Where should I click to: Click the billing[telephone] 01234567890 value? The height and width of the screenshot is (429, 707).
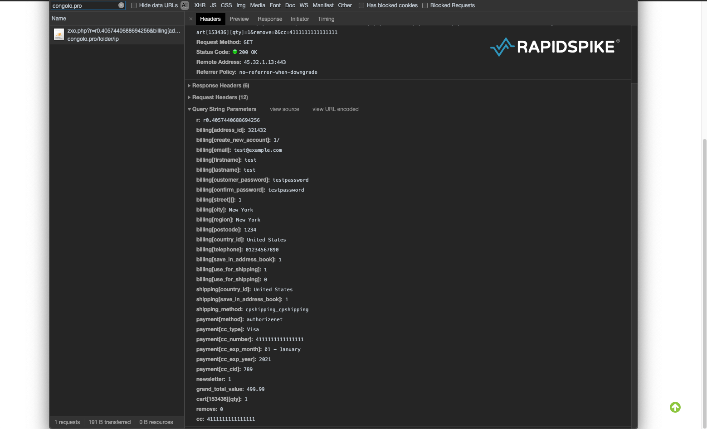[262, 250]
